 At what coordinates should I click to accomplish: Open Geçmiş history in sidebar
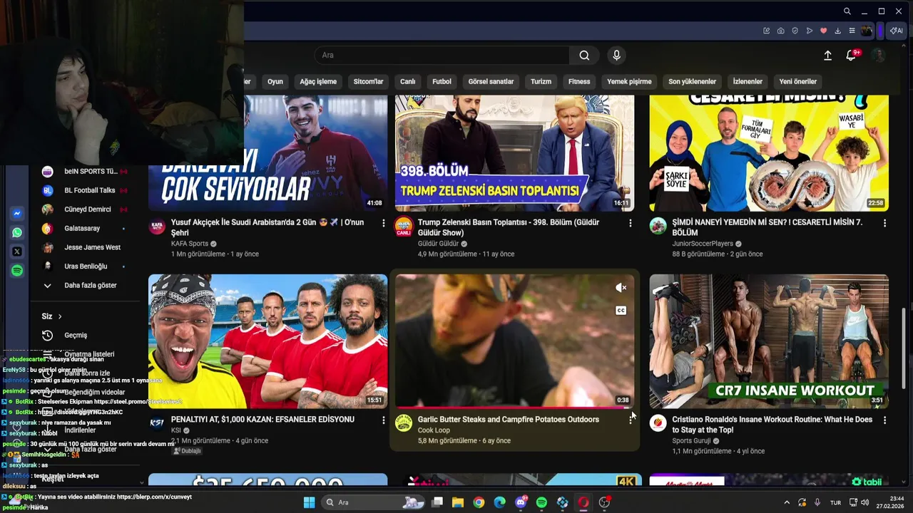click(x=76, y=335)
